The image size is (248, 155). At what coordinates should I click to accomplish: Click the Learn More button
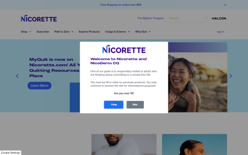(39, 86)
